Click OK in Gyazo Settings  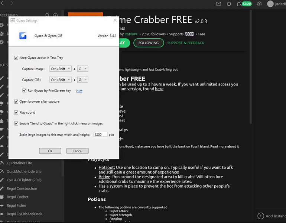click(x=50, y=151)
